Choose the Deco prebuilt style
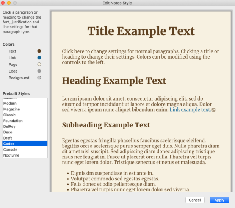The image size is (235, 208). click(25, 132)
